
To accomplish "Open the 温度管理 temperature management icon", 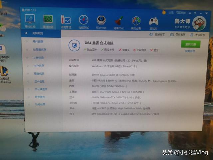I will click(x=66, y=22).
